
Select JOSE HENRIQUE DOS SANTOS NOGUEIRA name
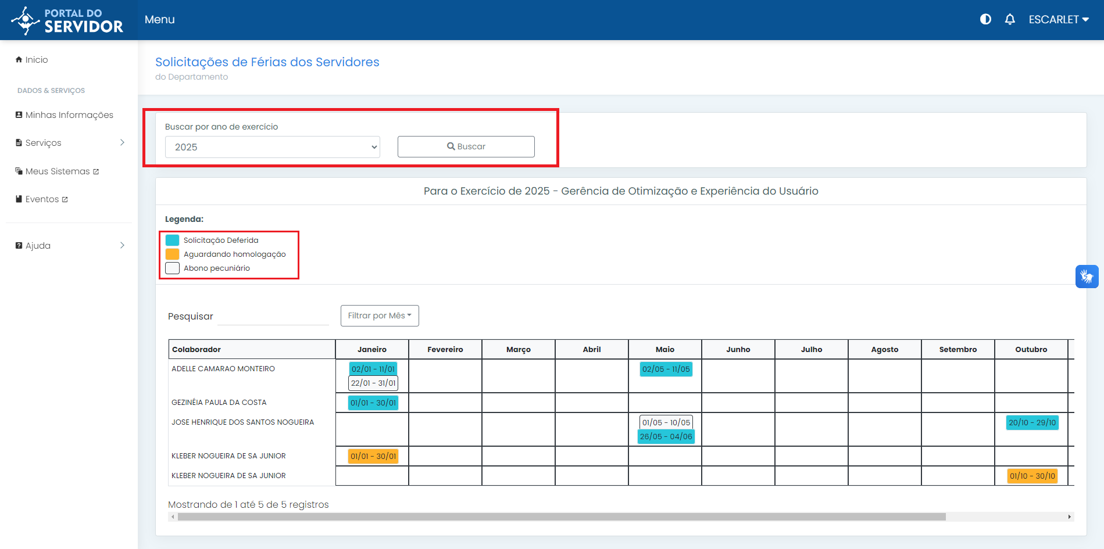tap(243, 422)
